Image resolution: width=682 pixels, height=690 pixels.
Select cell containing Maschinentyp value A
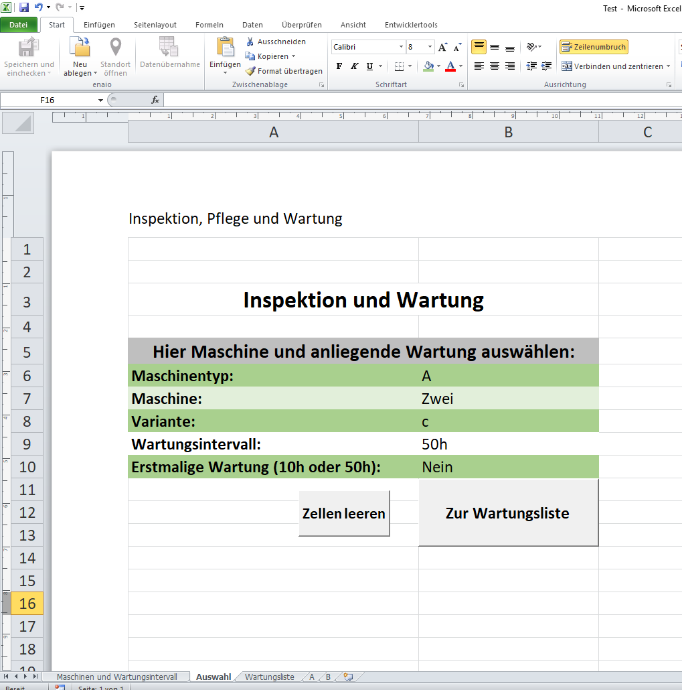point(508,376)
